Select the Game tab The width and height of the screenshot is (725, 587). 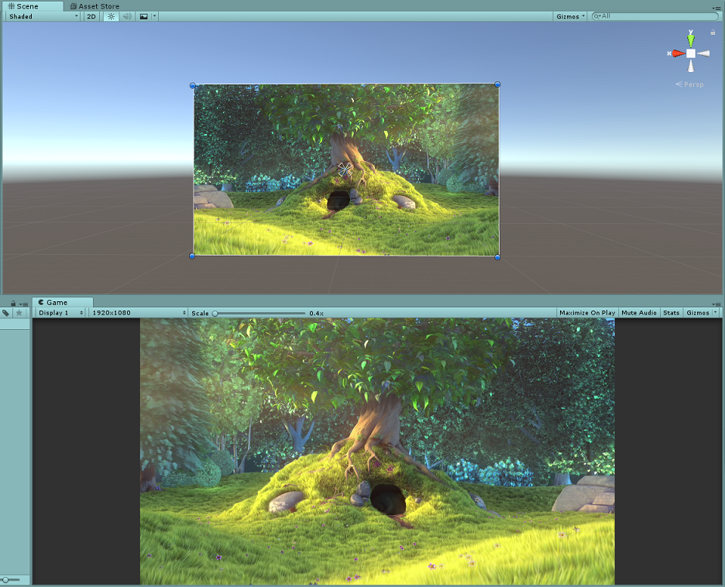point(63,302)
